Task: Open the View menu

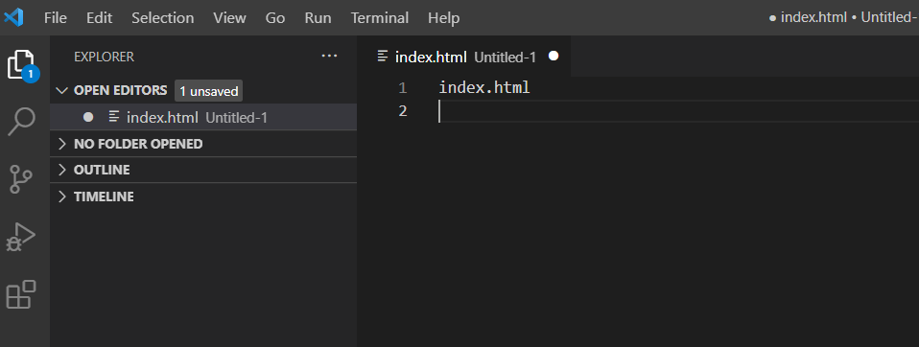Action: [x=230, y=17]
